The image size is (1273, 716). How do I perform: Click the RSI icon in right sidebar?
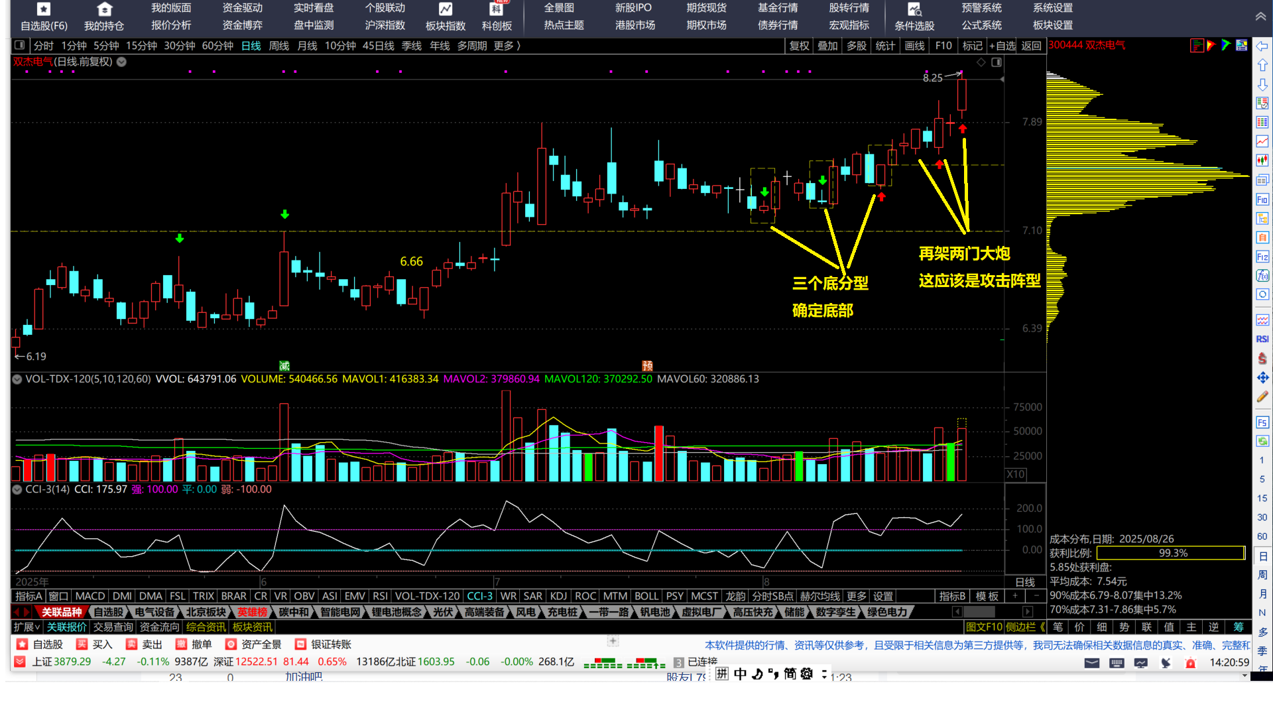pos(1262,339)
